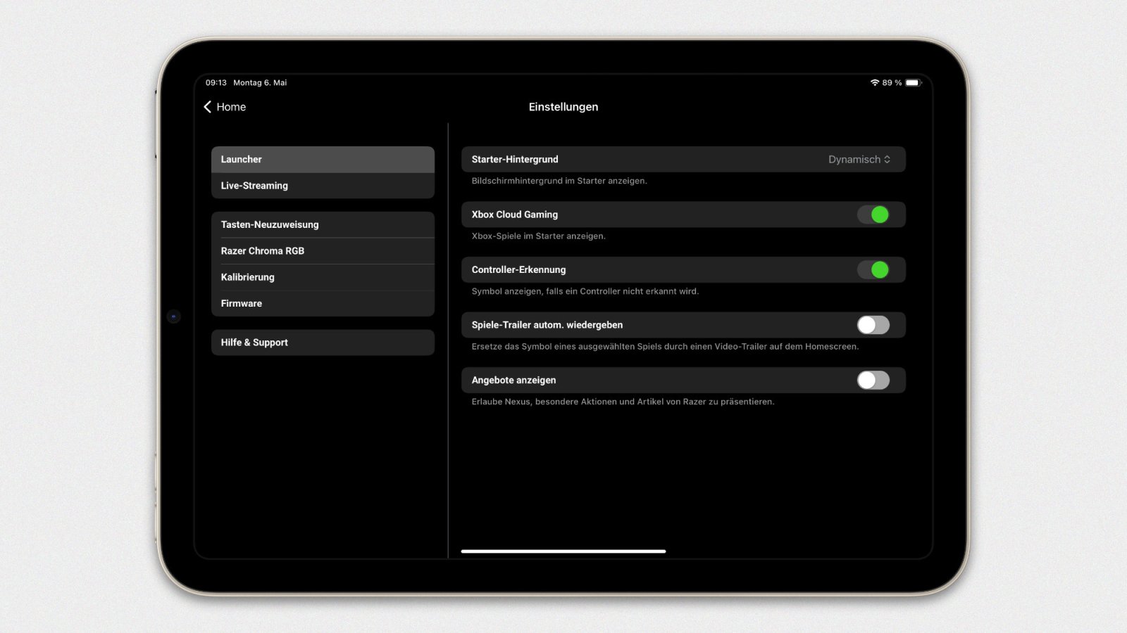This screenshot has width=1127, height=633.
Task: Turn on the Angebote anzeigen toggle
Action: [x=873, y=380]
